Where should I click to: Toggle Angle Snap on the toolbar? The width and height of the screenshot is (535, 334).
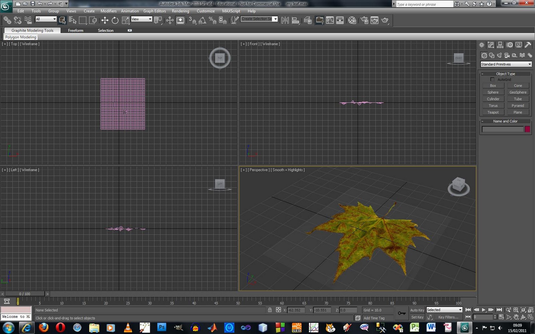click(x=202, y=20)
